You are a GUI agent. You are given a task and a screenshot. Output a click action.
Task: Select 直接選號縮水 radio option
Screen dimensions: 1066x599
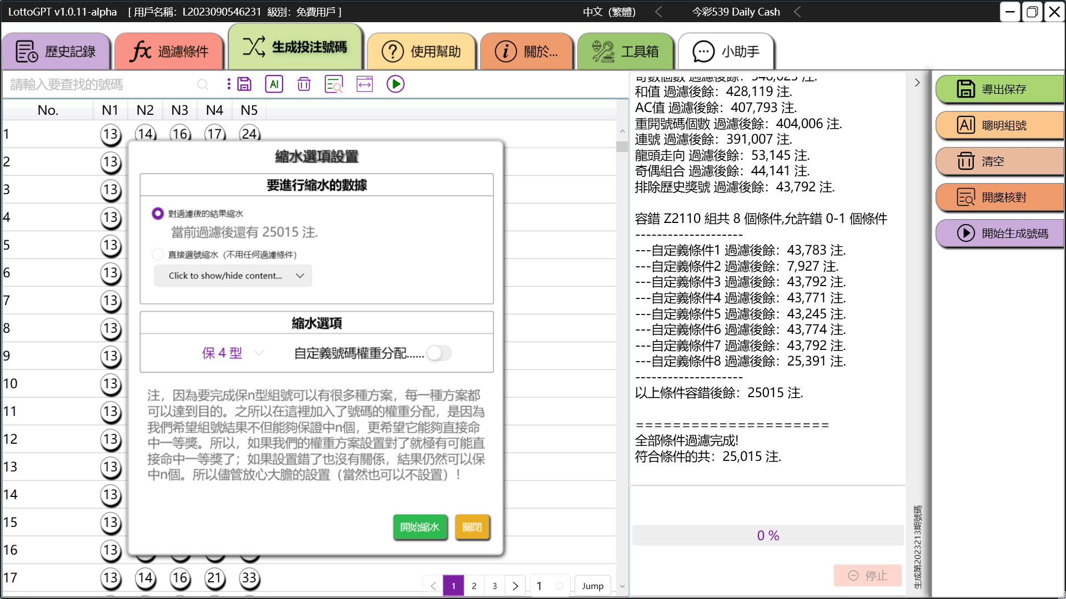pos(158,255)
